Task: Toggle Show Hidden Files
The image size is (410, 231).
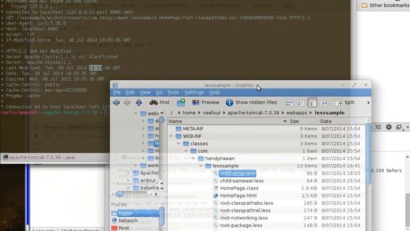Action: point(251,103)
